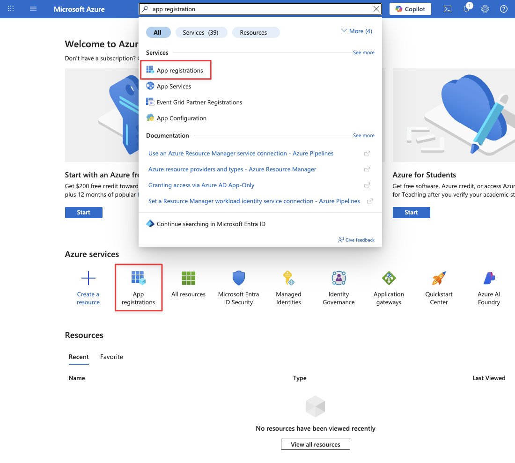Open the portal hamburger menu
The width and height of the screenshot is (515, 463).
pyautogui.click(x=33, y=9)
